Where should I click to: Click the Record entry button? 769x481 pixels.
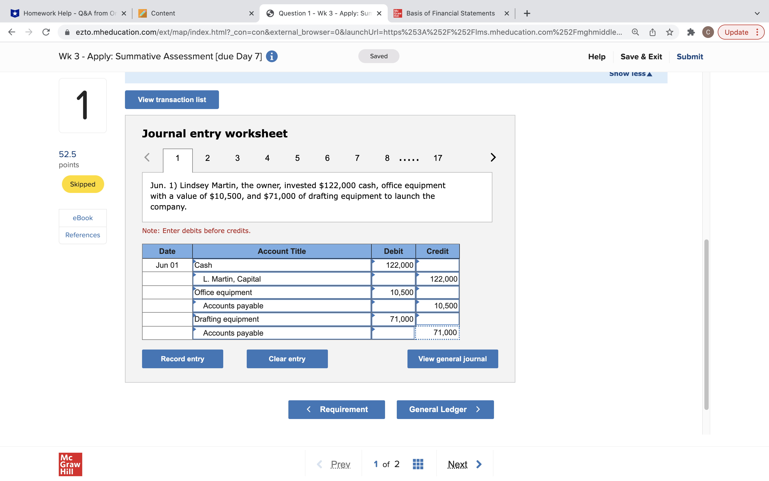(x=182, y=359)
